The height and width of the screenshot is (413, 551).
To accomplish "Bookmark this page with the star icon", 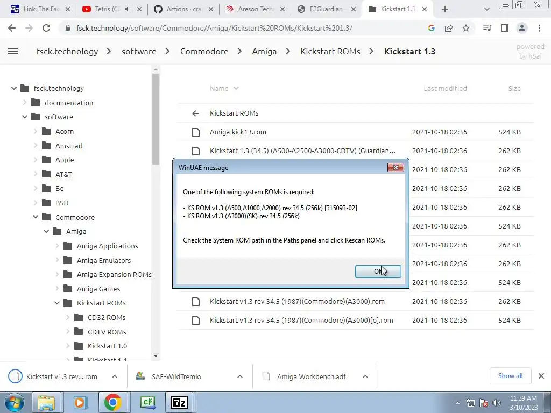I will (x=465, y=28).
